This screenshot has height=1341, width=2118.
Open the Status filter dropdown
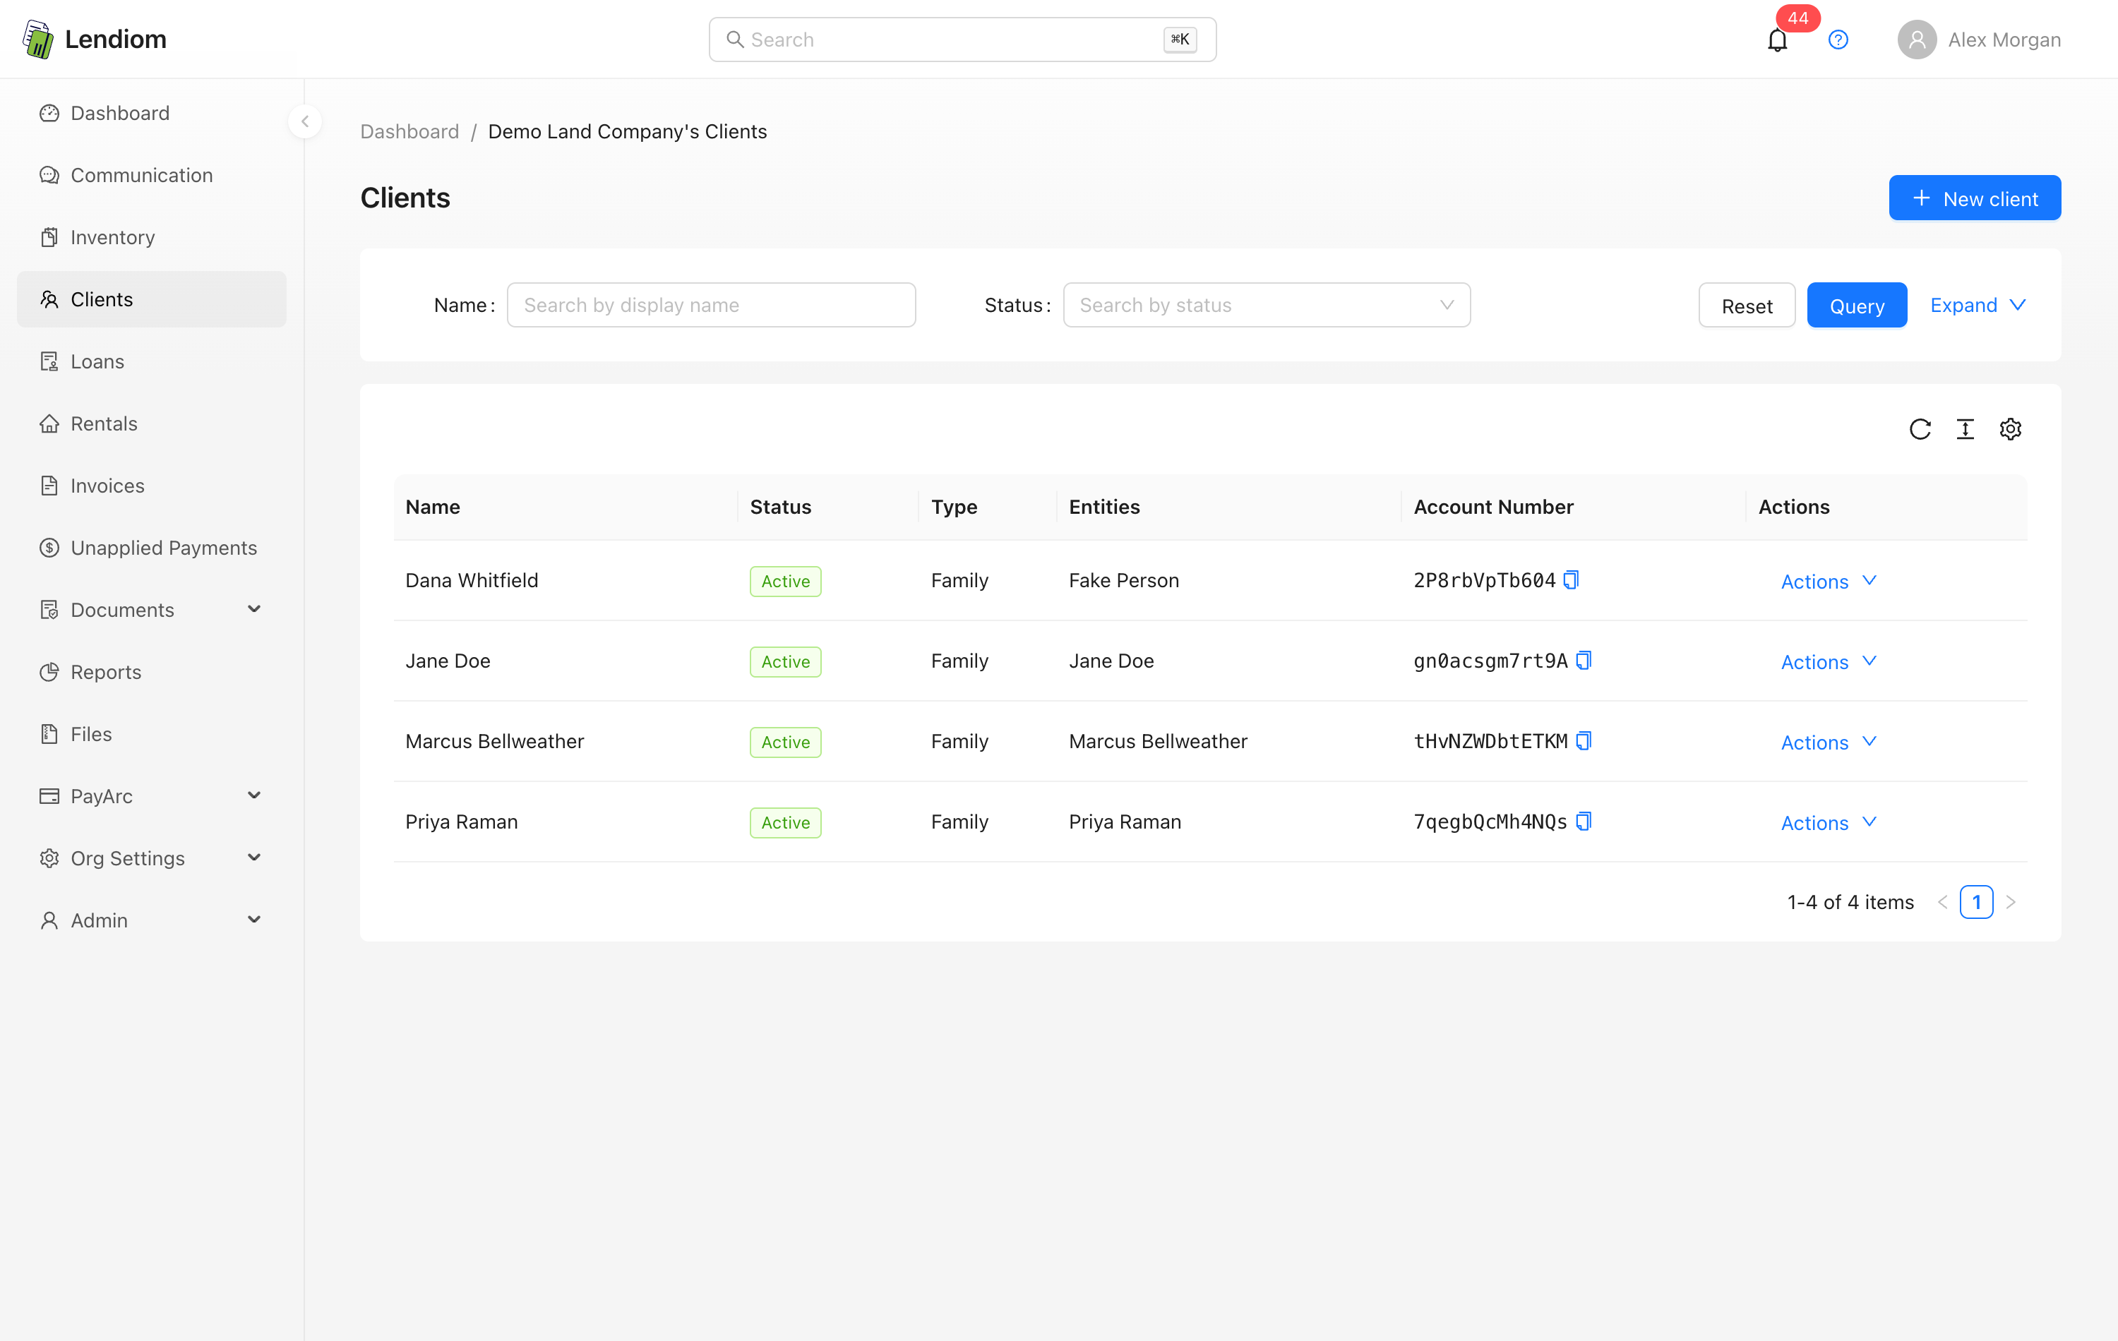(1267, 305)
